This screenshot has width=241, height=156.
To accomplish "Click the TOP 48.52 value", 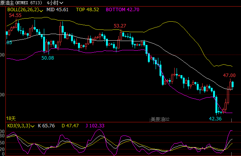I will point(87,10).
